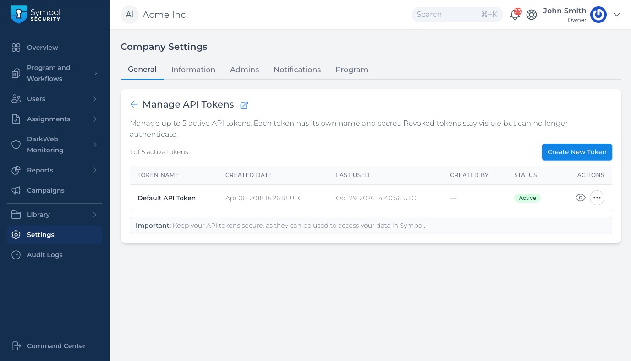Go back with the left arrow
The image size is (631, 361).
(134, 104)
